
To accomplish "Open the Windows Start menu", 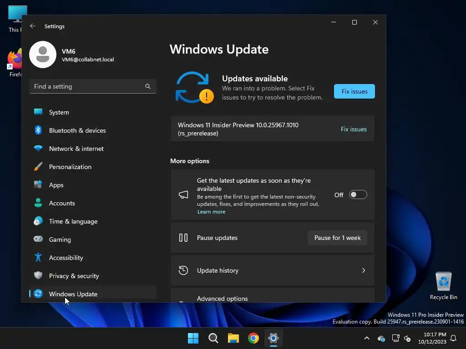I will tap(193, 338).
